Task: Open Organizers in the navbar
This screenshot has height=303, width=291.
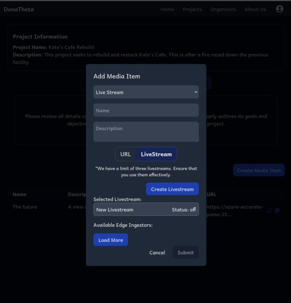Action: coord(223,10)
